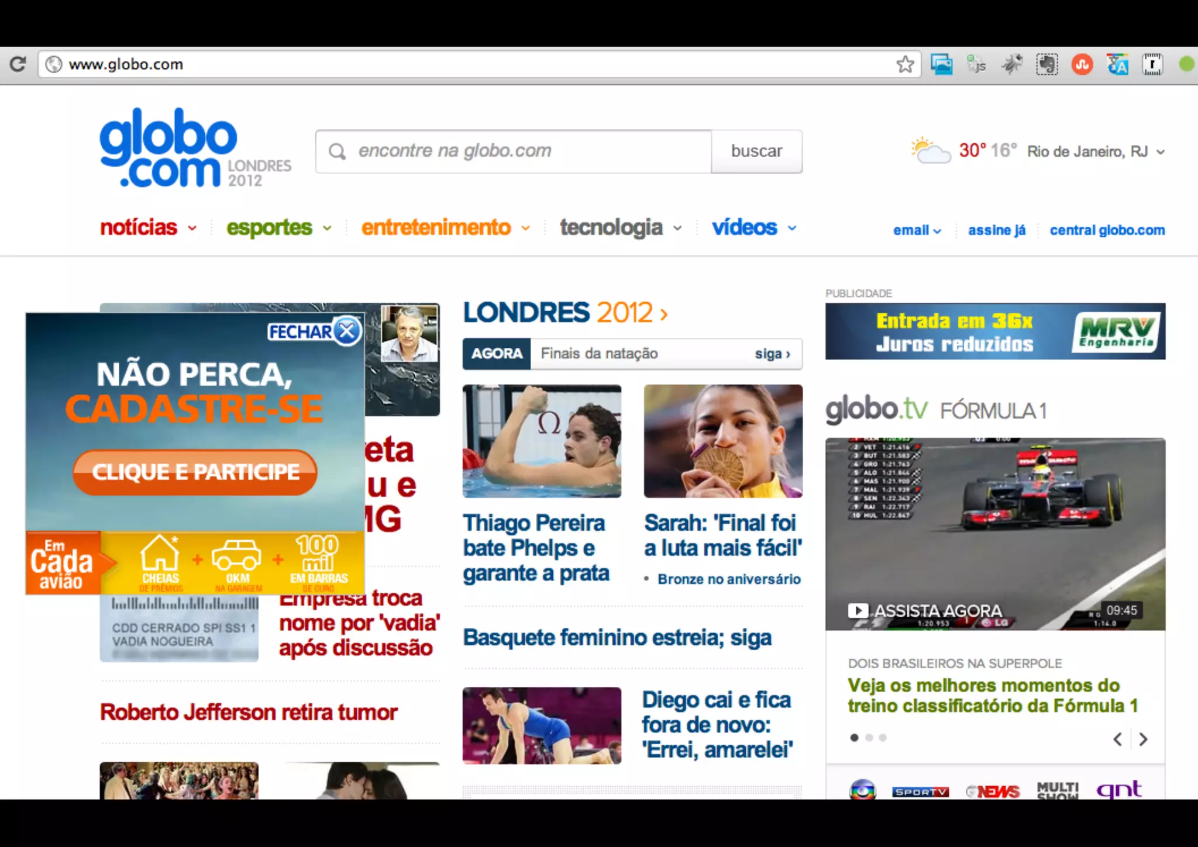Expand the notícias menu arrow

click(x=192, y=229)
